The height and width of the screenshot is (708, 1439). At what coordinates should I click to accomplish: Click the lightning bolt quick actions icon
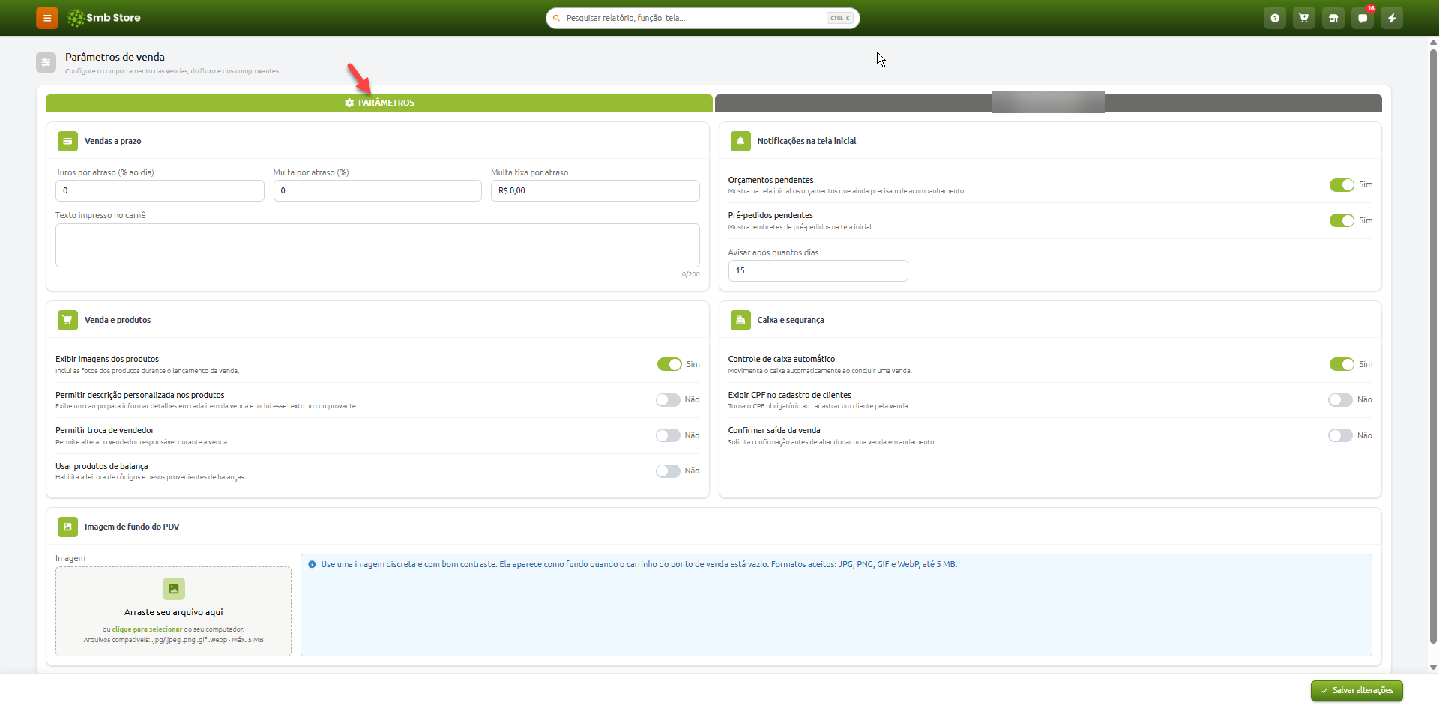coord(1392,18)
